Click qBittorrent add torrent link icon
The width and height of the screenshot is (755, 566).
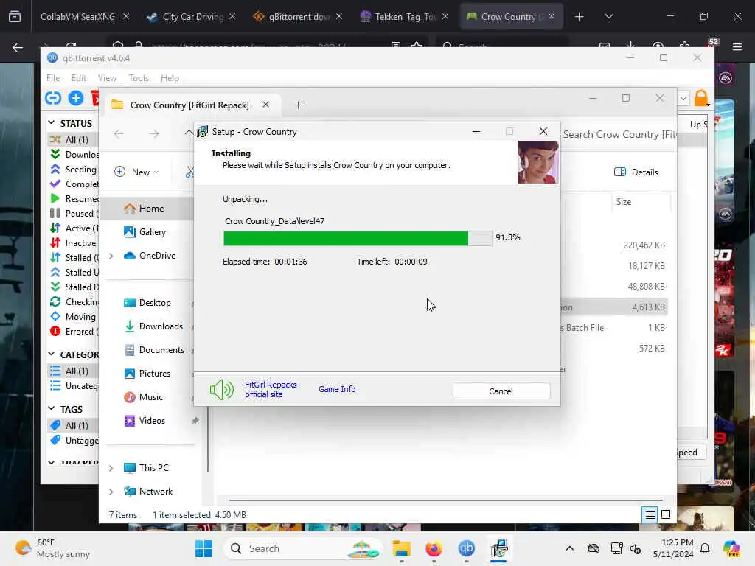tap(53, 98)
